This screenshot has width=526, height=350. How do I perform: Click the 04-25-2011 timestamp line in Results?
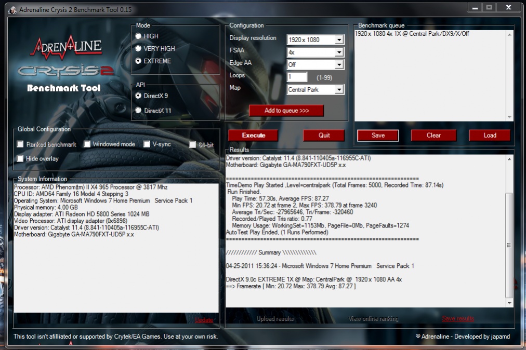[320, 266]
